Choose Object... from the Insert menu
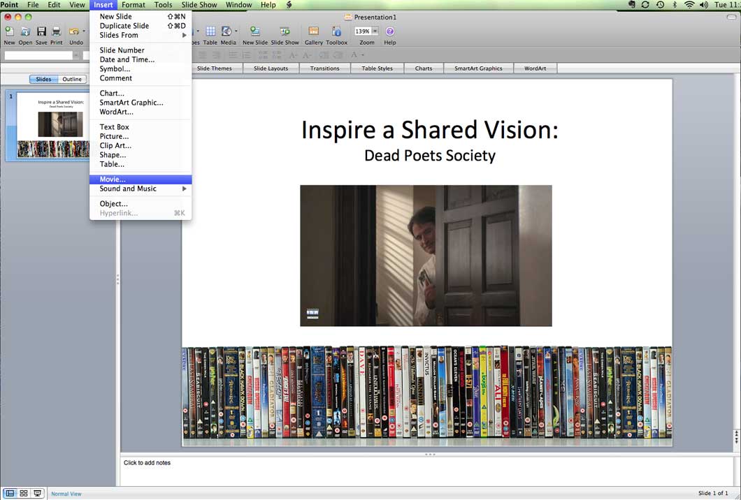Viewport: 741px width, 500px height. [x=141, y=204]
